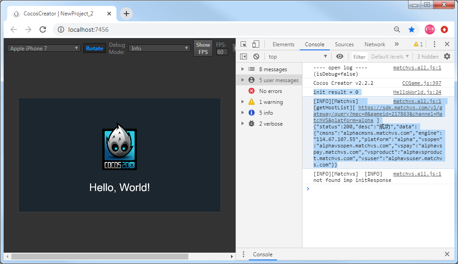Click the Cocos2d-x logo in game canvas
The image size is (458, 264).
(x=120, y=147)
